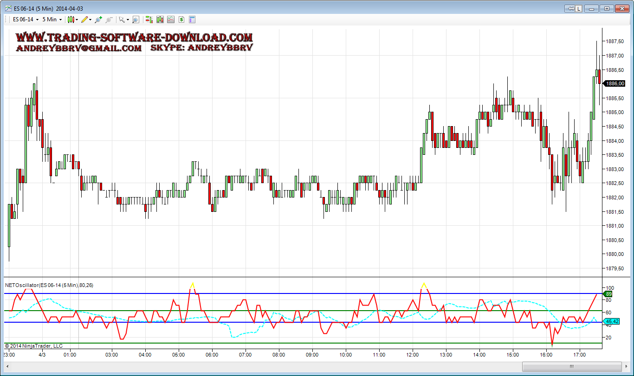Click the L link indicator in title bar
This screenshot has height=376, width=634.
pyautogui.click(x=578, y=8)
